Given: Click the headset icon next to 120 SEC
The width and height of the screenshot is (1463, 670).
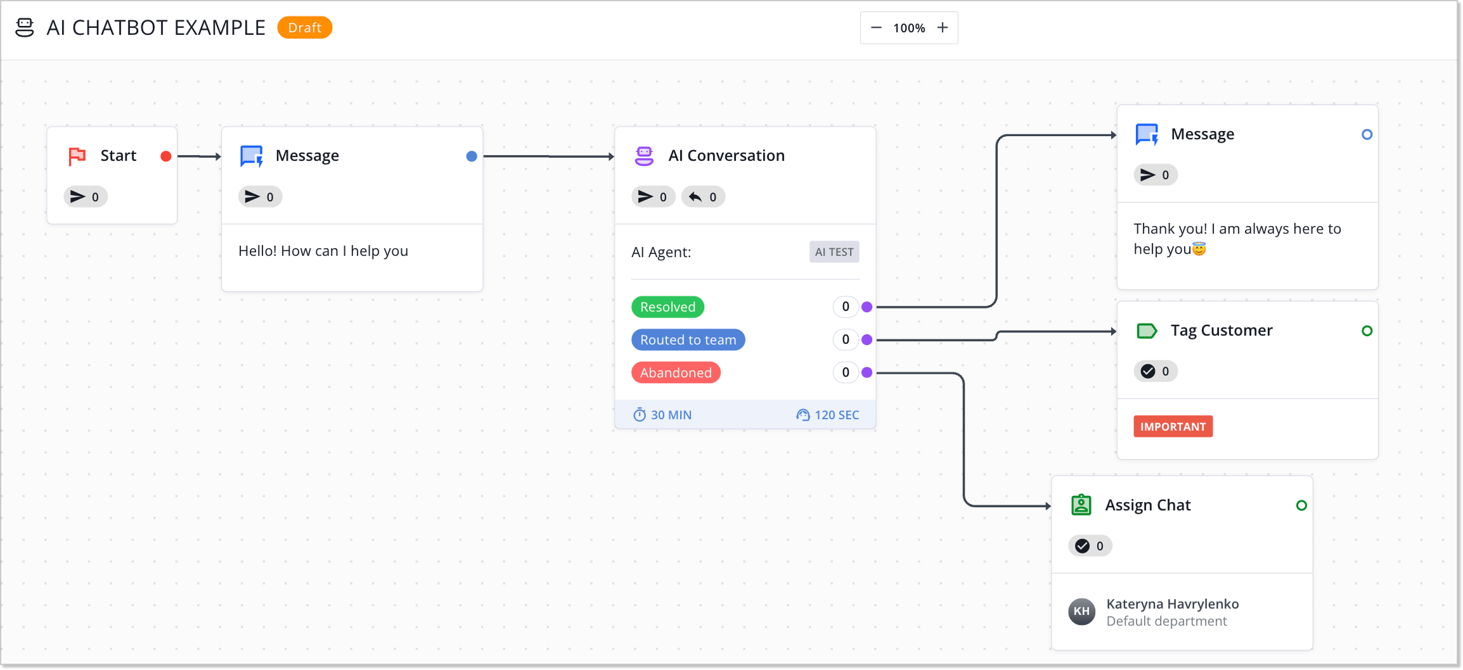Looking at the screenshot, I should (802, 415).
